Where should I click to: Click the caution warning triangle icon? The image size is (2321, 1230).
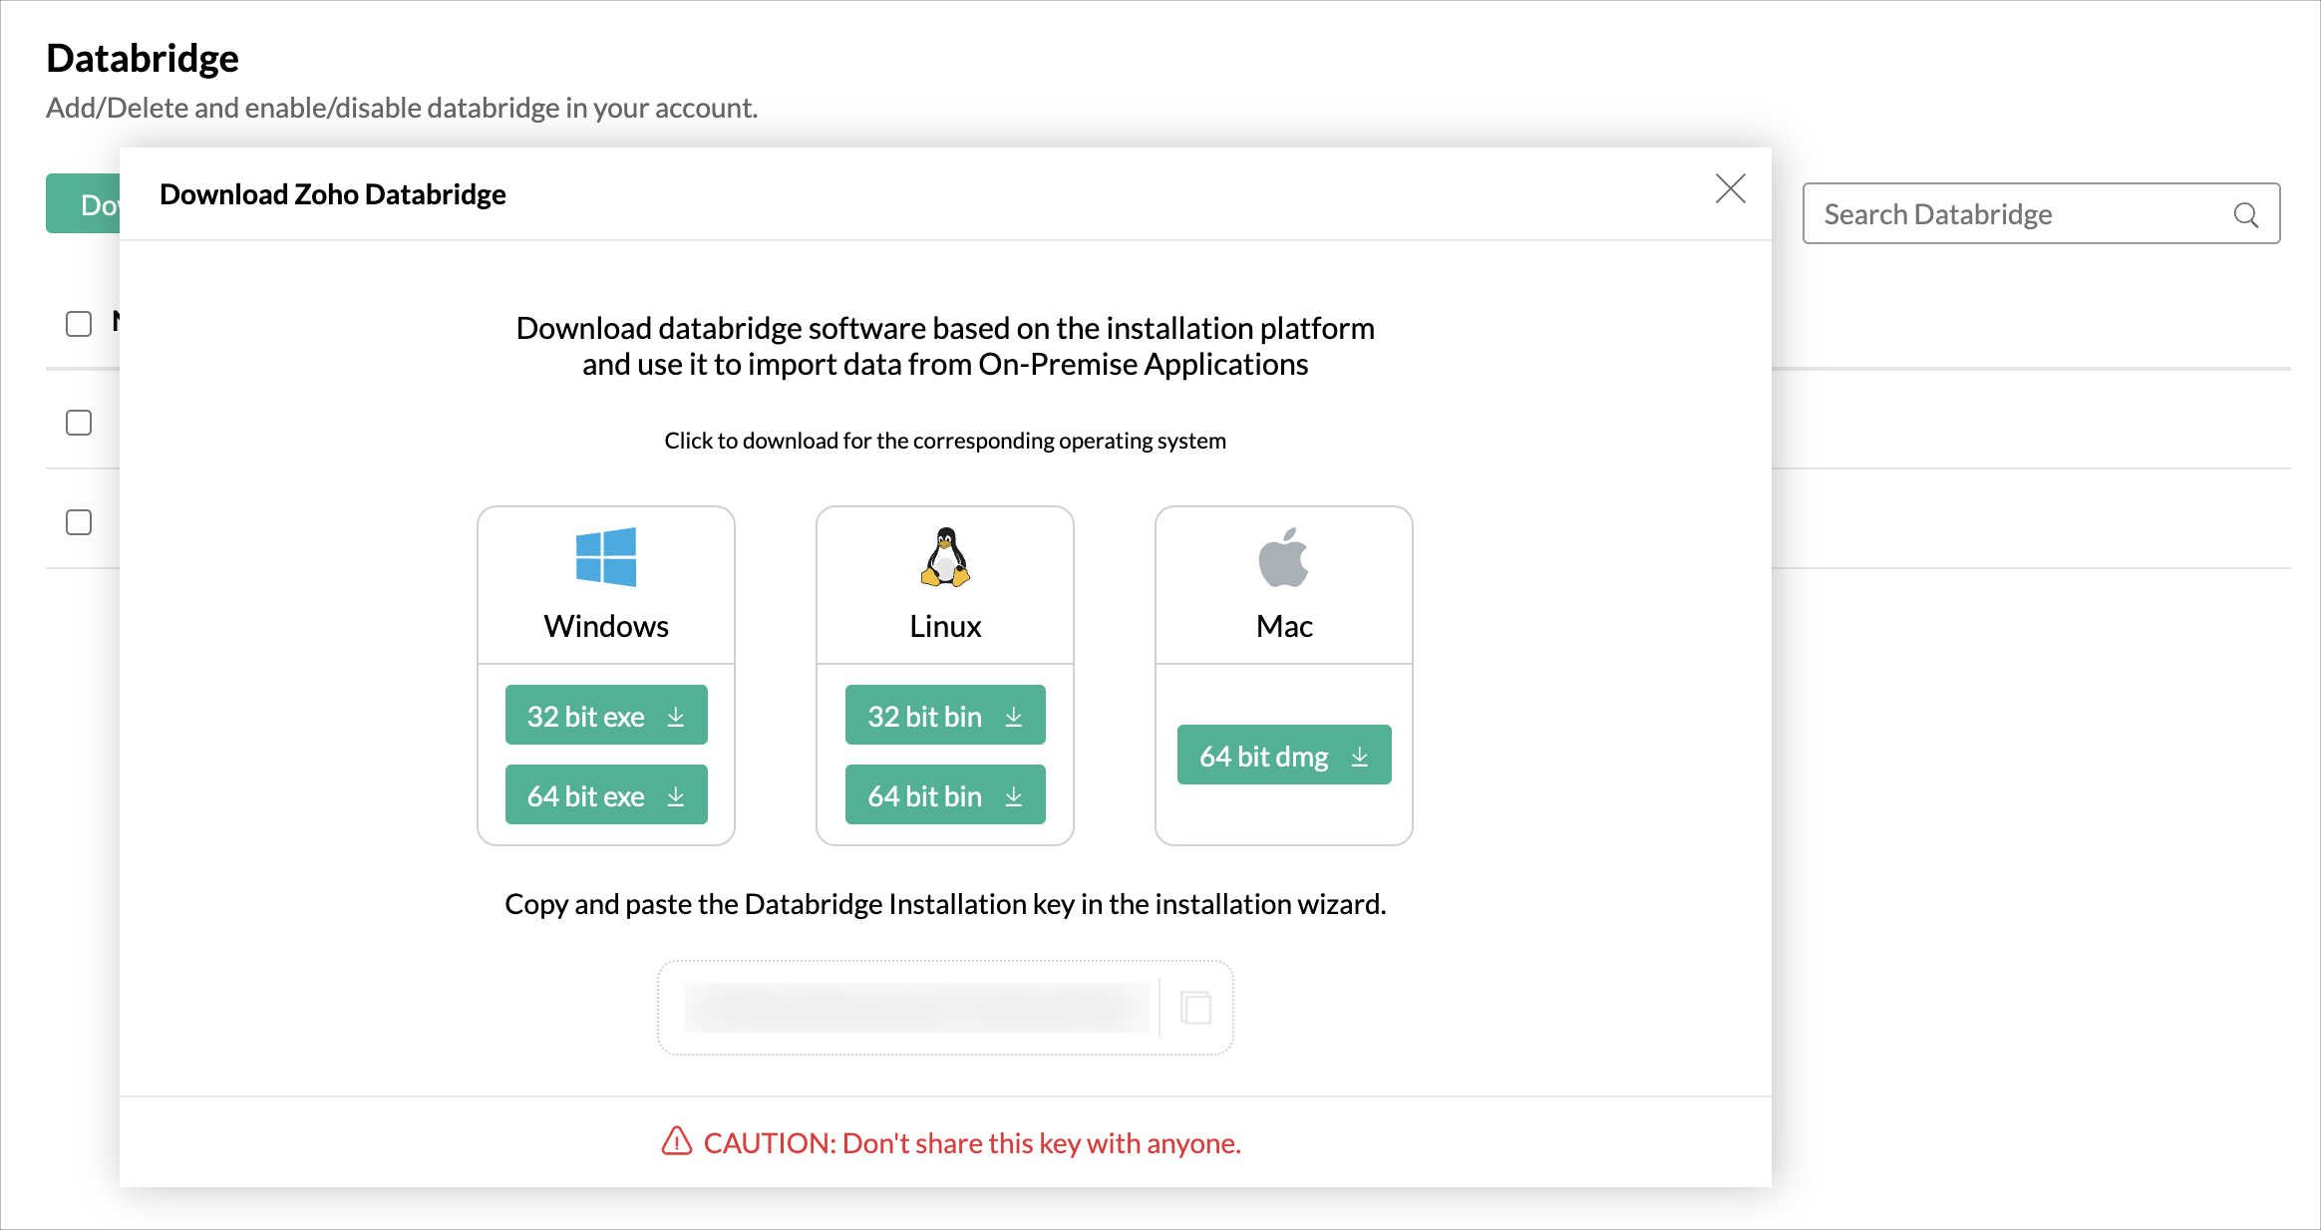[x=677, y=1141]
